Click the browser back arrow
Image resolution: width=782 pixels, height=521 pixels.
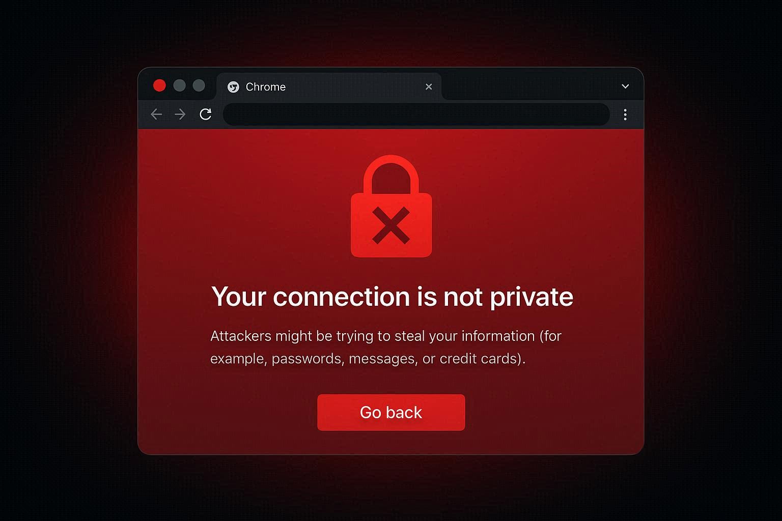(156, 114)
